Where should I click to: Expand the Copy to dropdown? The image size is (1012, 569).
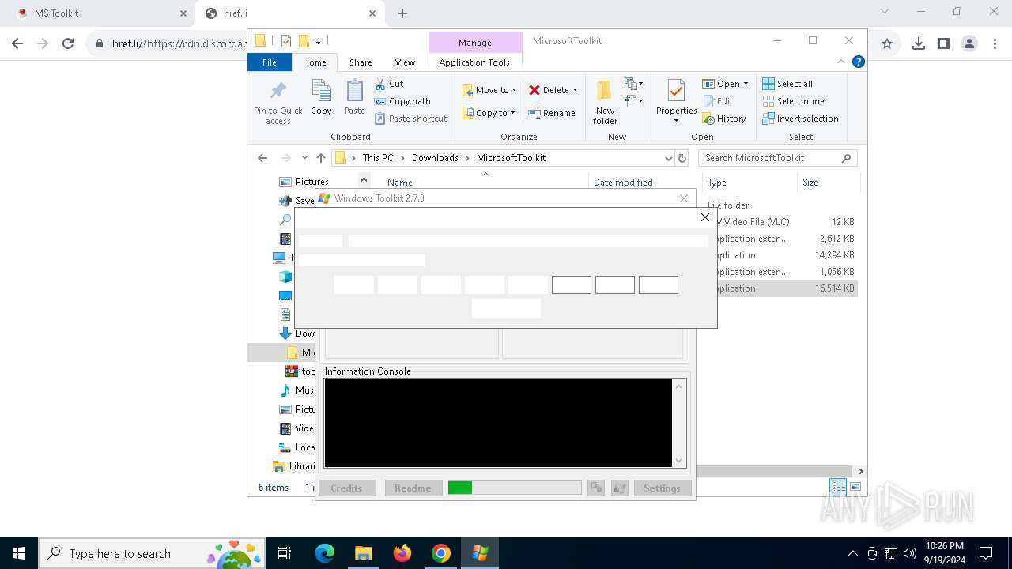[x=512, y=113]
